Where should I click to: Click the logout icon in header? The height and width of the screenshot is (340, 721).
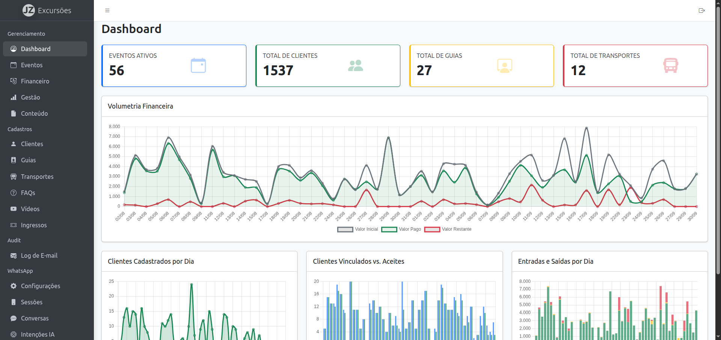[701, 11]
